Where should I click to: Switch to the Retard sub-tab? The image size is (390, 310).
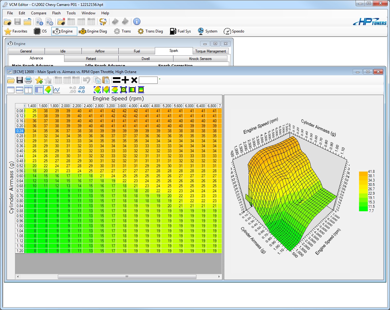91,59
